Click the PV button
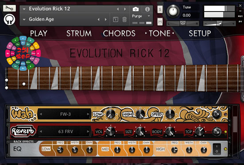Screen dimensions: 244x165 (240, 22)
